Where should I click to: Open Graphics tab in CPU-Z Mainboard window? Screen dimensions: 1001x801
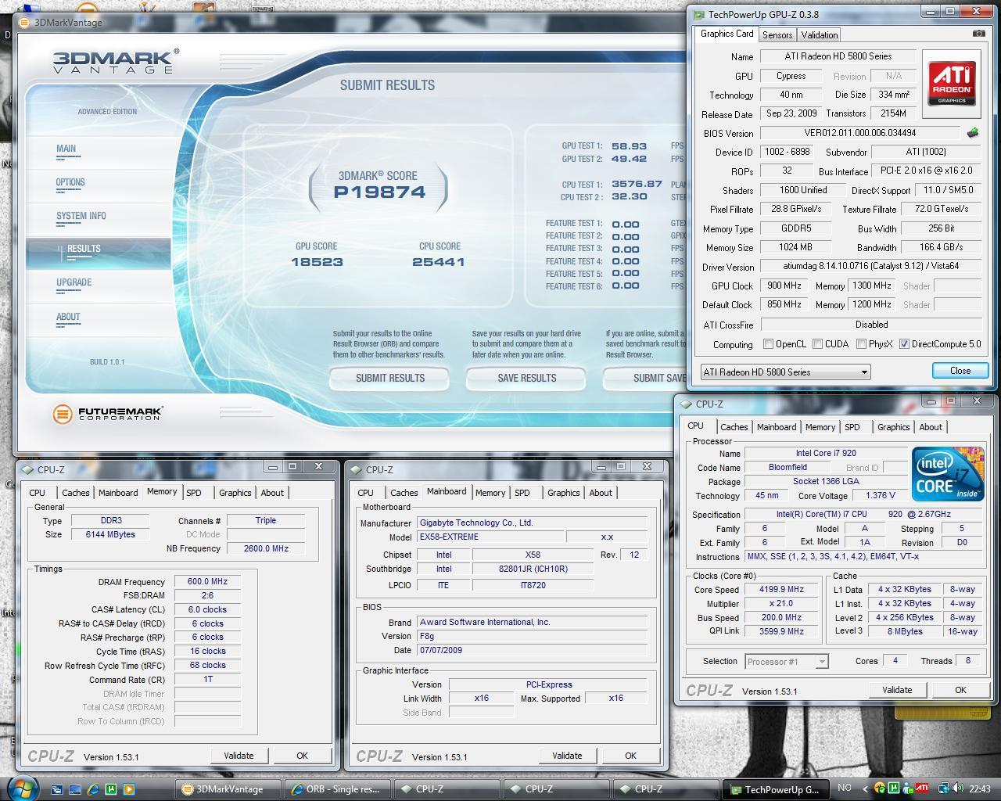point(563,493)
